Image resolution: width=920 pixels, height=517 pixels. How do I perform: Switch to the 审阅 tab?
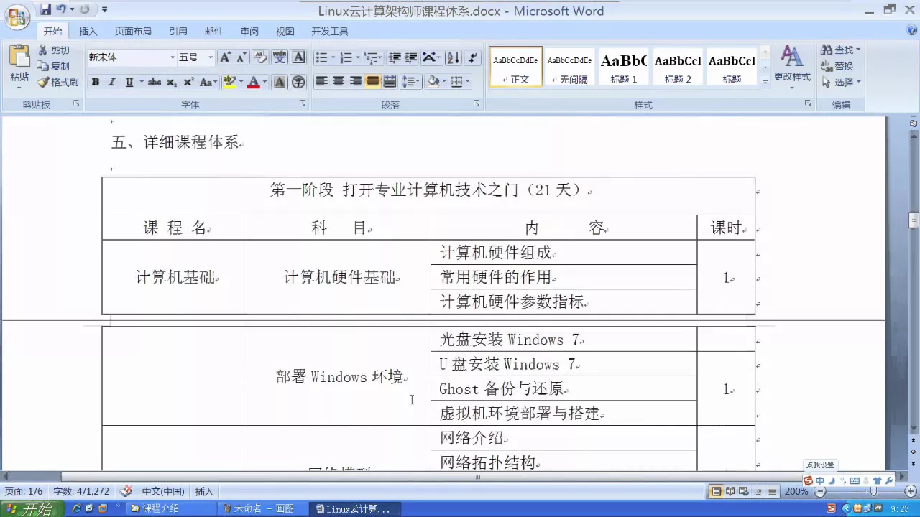tap(249, 31)
